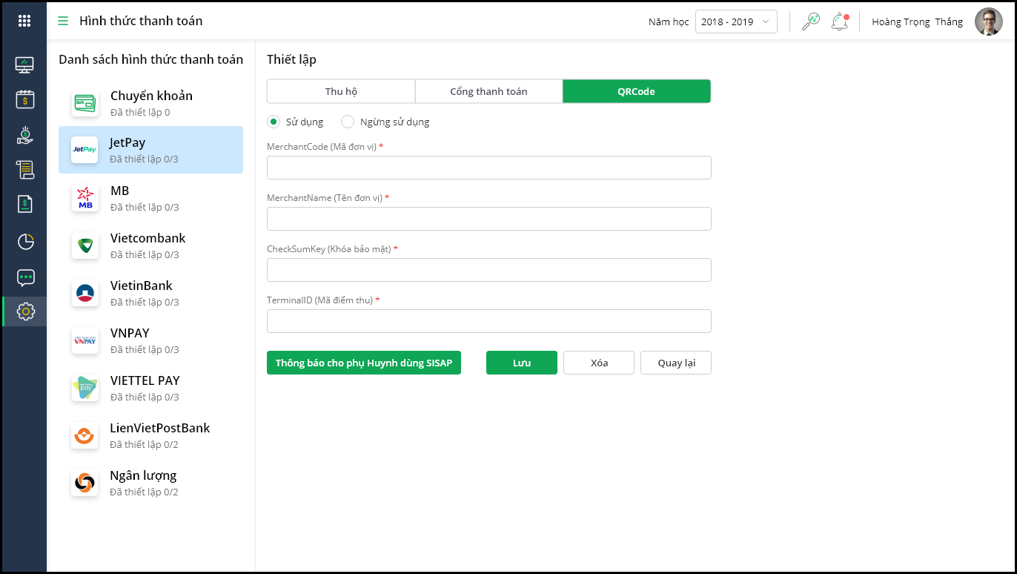Image resolution: width=1017 pixels, height=574 pixels.
Task: Click the "Quay lại" back button
Action: click(676, 363)
